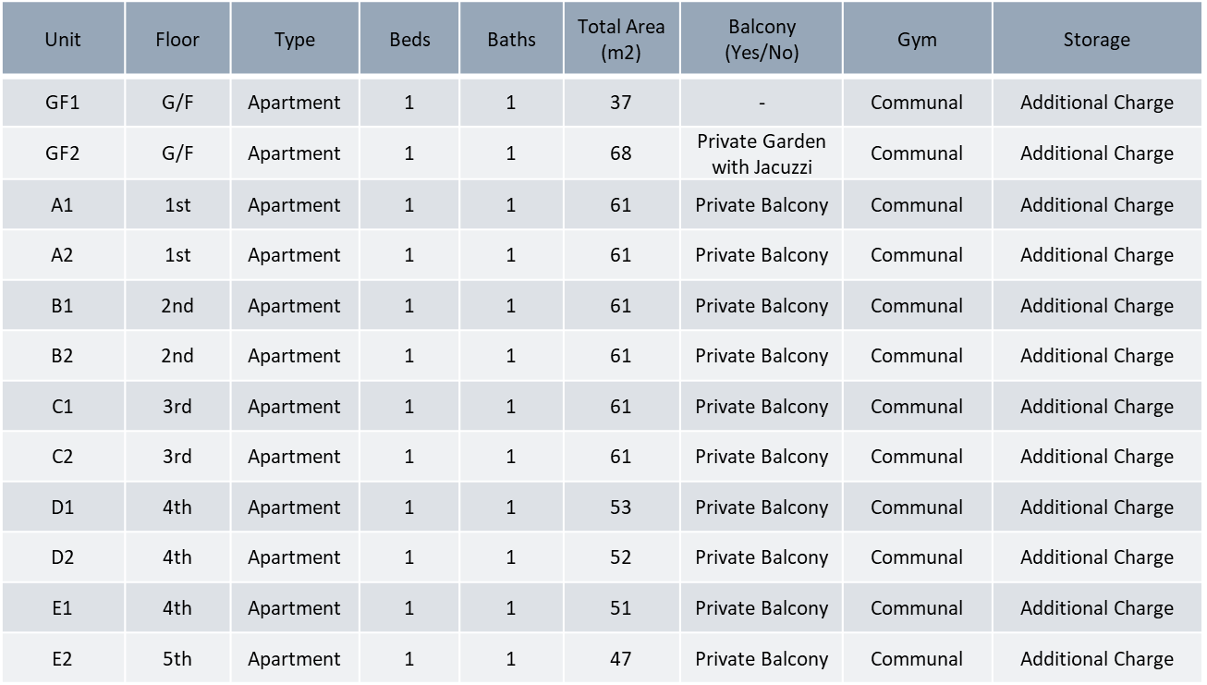Select the total area value 68
1207x685 pixels.
[x=621, y=153]
